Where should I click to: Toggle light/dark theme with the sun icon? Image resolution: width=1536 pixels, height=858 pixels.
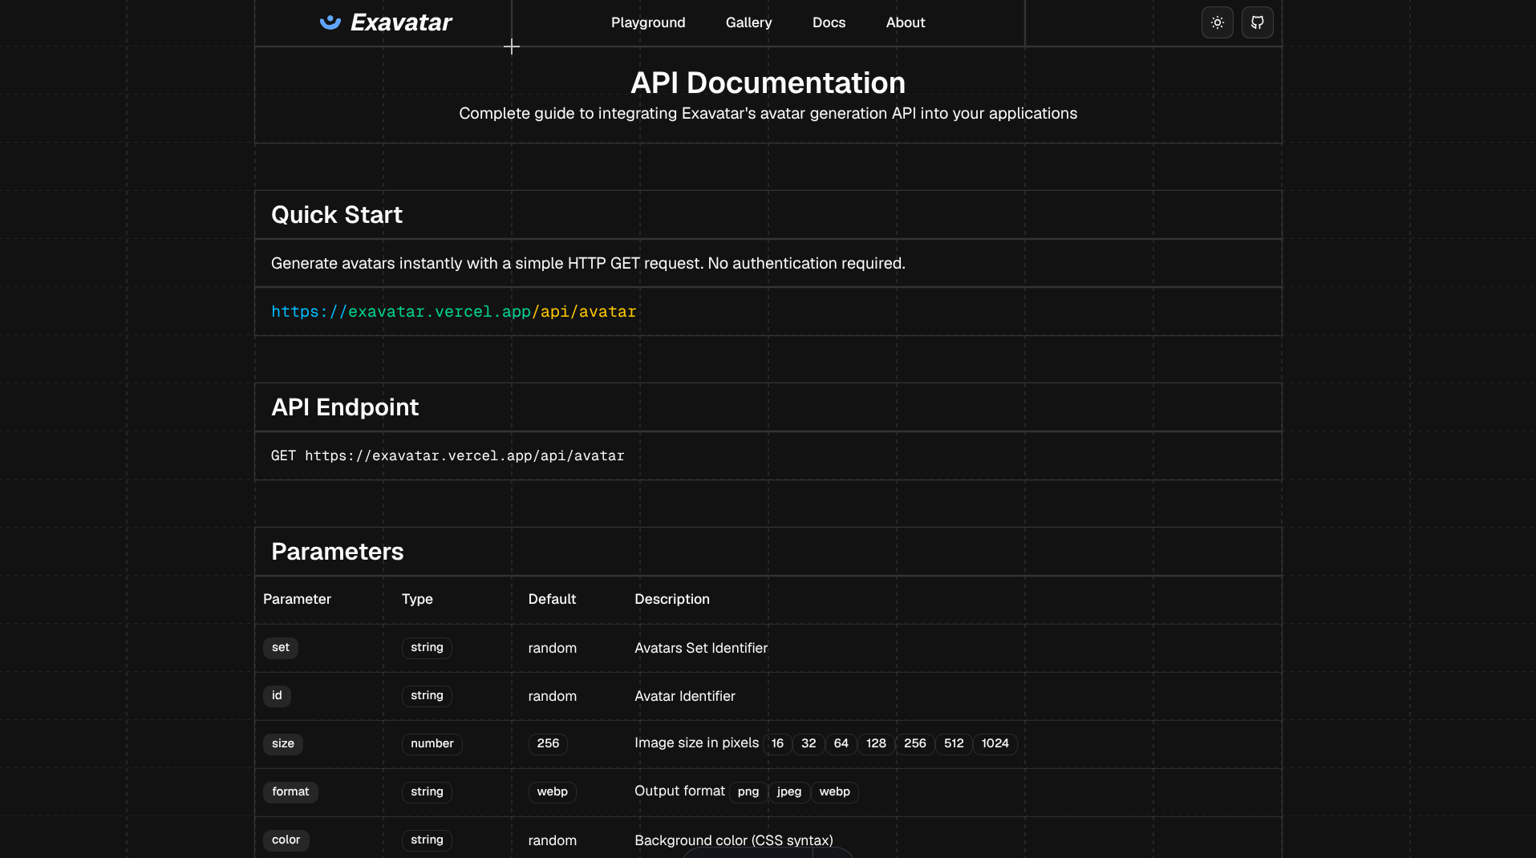click(x=1217, y=22)
